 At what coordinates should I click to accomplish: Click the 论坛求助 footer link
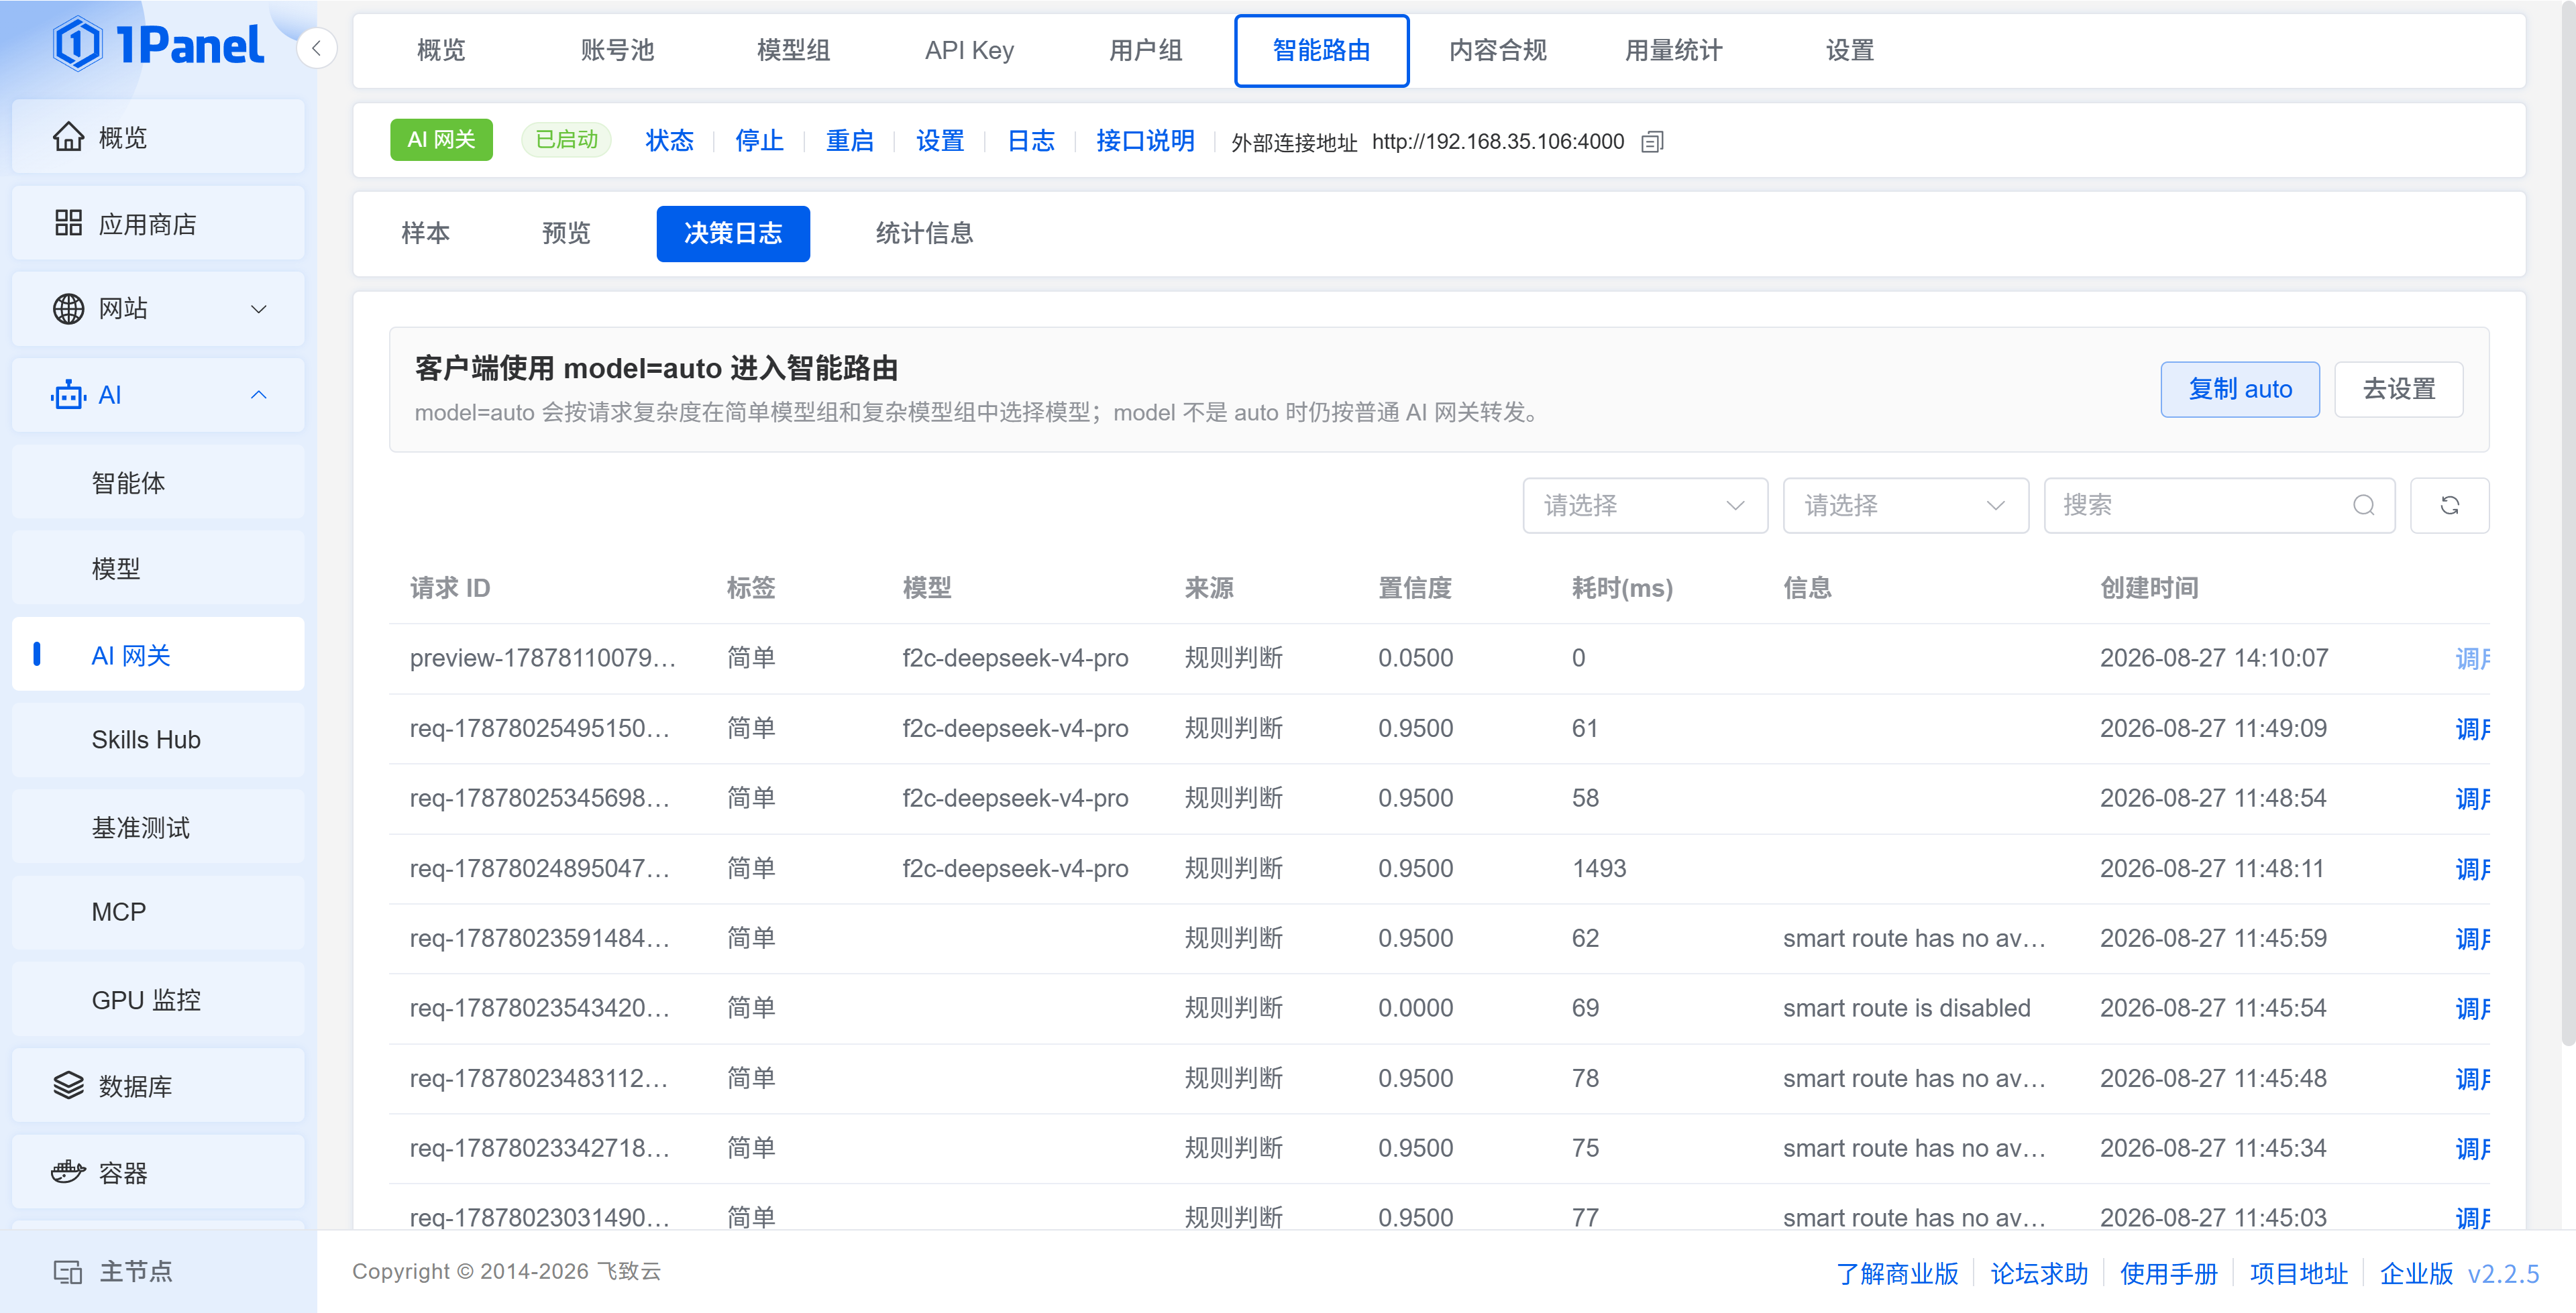[x=2039, y=1273]
